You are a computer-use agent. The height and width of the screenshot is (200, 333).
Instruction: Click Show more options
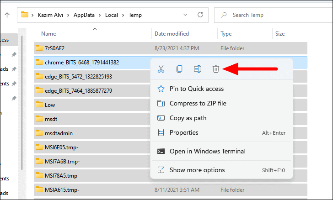221,170
